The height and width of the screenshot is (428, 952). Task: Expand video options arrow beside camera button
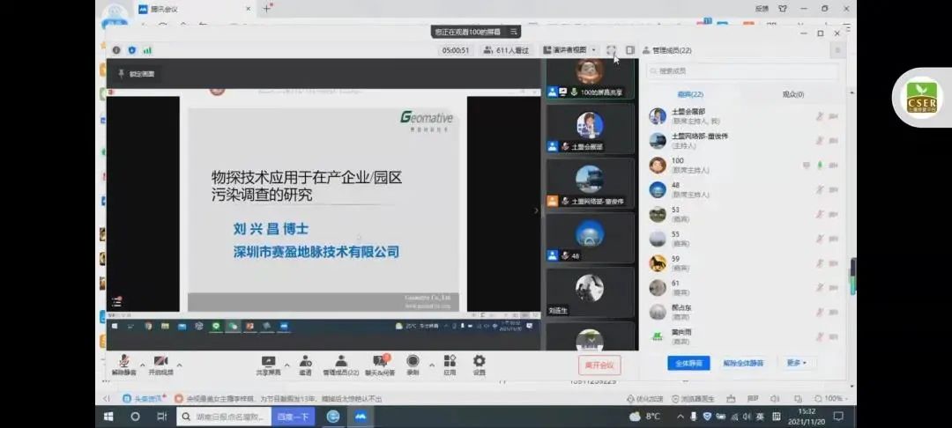[179, 365]
